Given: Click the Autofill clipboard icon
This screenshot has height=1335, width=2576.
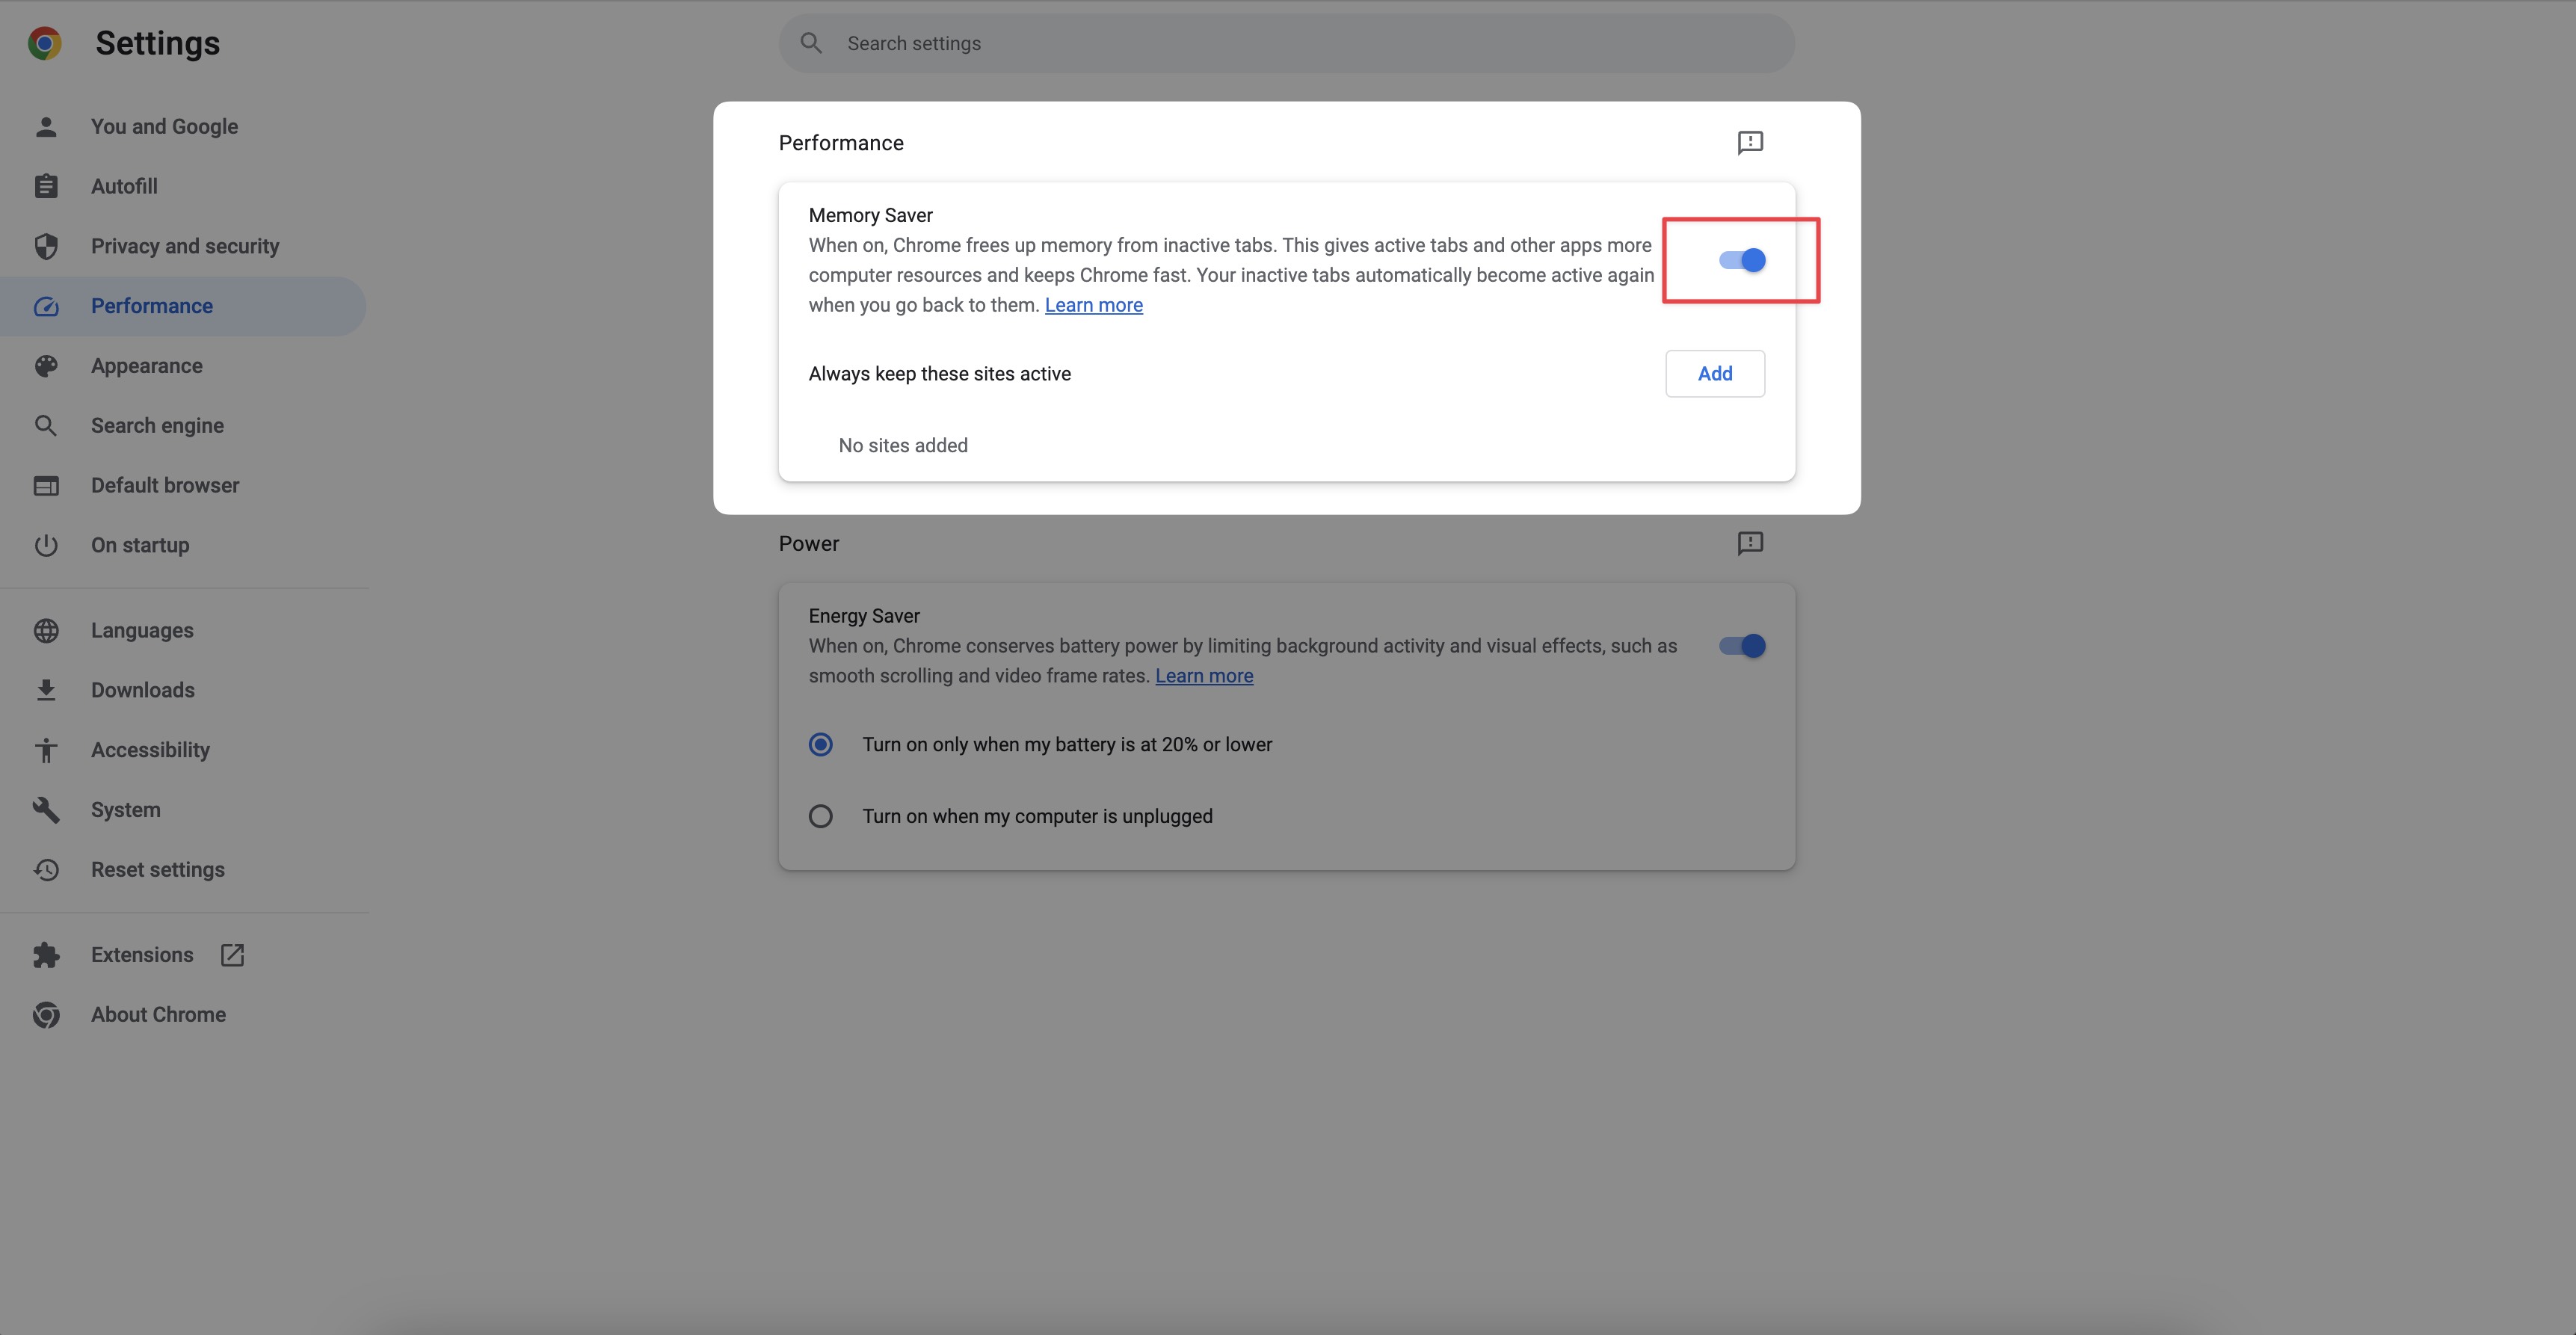Looking at the screenshot, I should tap(46, 186).
